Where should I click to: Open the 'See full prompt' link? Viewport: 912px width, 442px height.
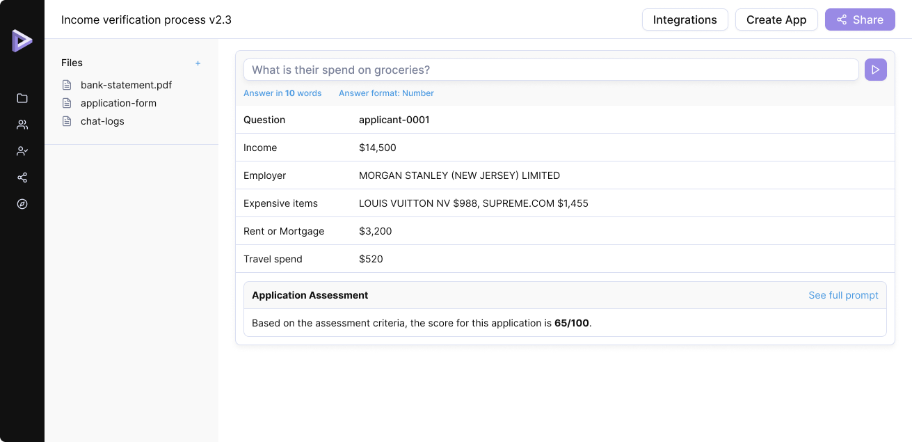[843, 295]
